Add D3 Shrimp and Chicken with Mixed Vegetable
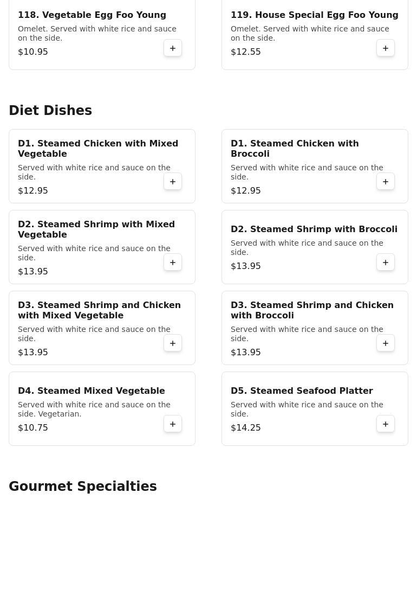This screenshot has height=595, width=417. (x=173, y=343)
